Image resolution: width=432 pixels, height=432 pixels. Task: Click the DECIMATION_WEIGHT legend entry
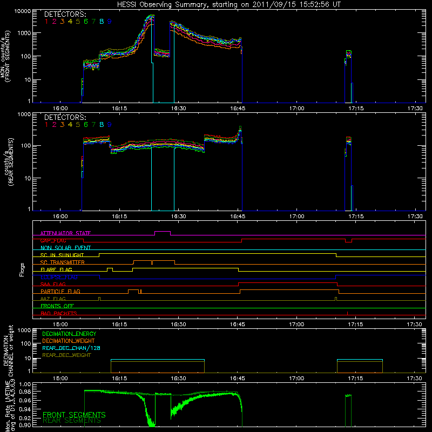point(69,341)
